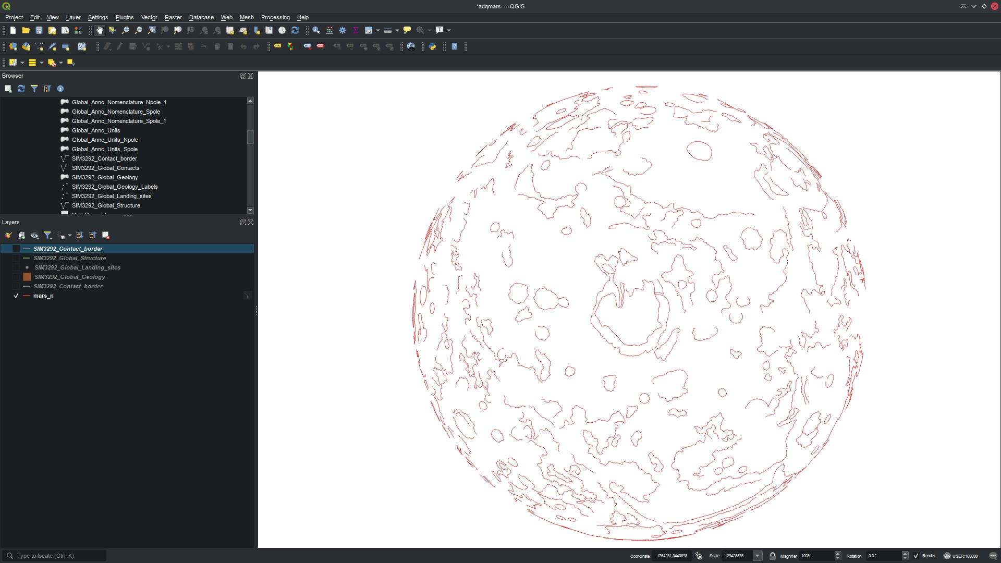Open the Processing Toolbox icon

[x=342, y=30]
